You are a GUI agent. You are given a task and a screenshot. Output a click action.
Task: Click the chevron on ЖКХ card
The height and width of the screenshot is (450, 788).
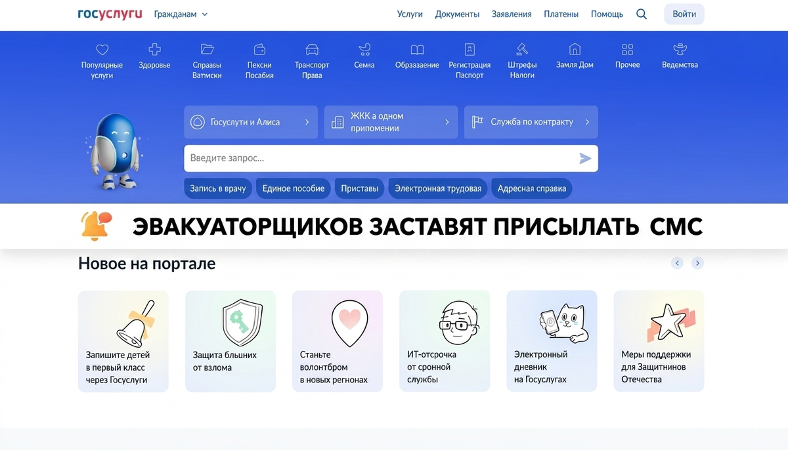[447, 122]
